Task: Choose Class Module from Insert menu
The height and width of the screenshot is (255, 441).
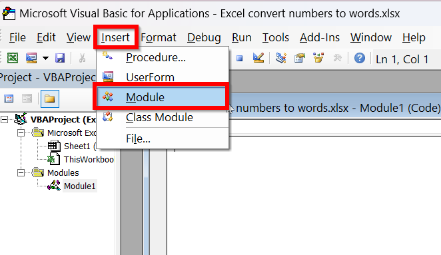Action: pos(163,117)
